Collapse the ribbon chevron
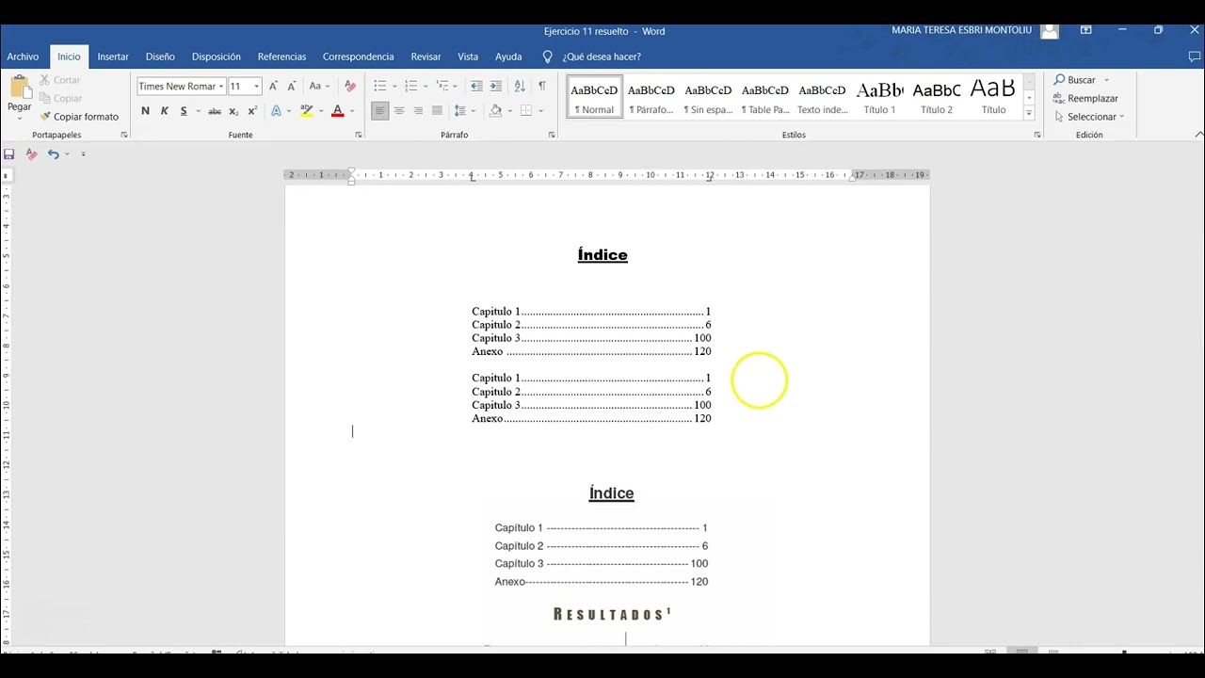This screenshot has height=678, width=1205. tap(1198, 135)
